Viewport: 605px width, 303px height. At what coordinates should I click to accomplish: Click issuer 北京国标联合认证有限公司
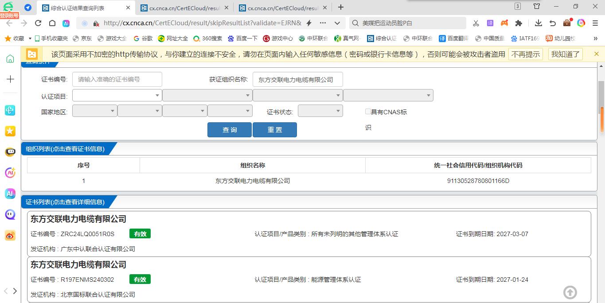pyautogui.click(x=98, y=295)
